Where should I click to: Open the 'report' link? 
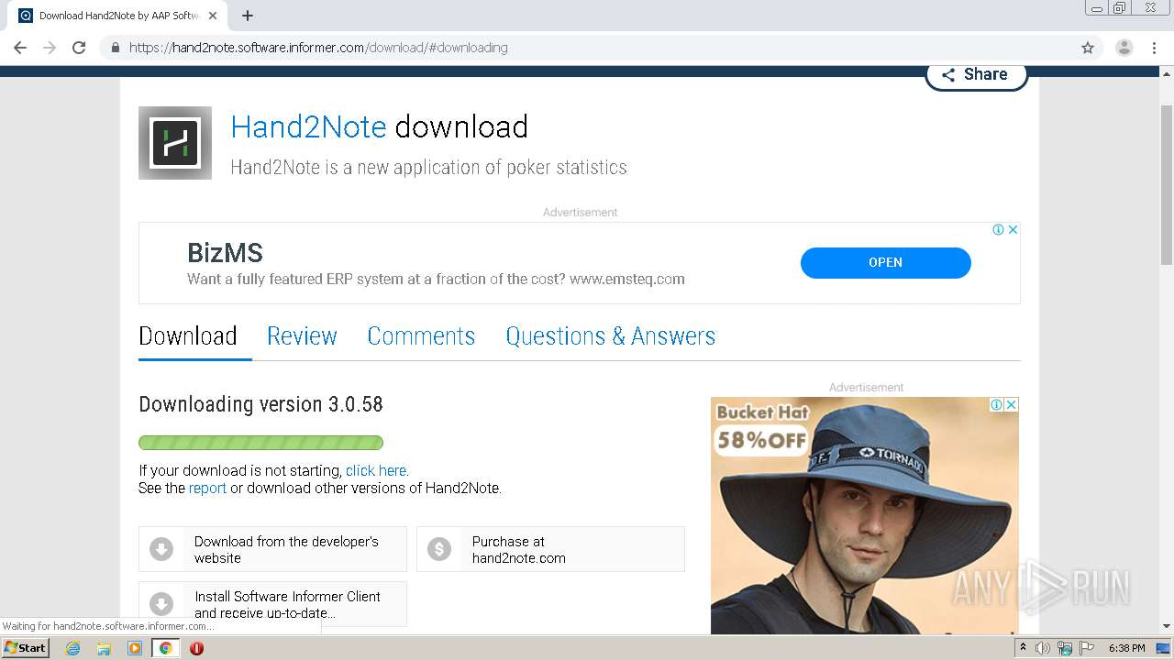[x=207, y=488]
